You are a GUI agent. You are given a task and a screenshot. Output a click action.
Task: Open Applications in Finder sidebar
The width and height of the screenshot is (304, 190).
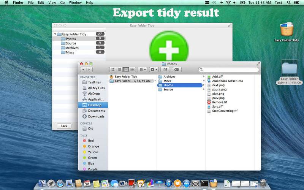click(x=93, y=99)
